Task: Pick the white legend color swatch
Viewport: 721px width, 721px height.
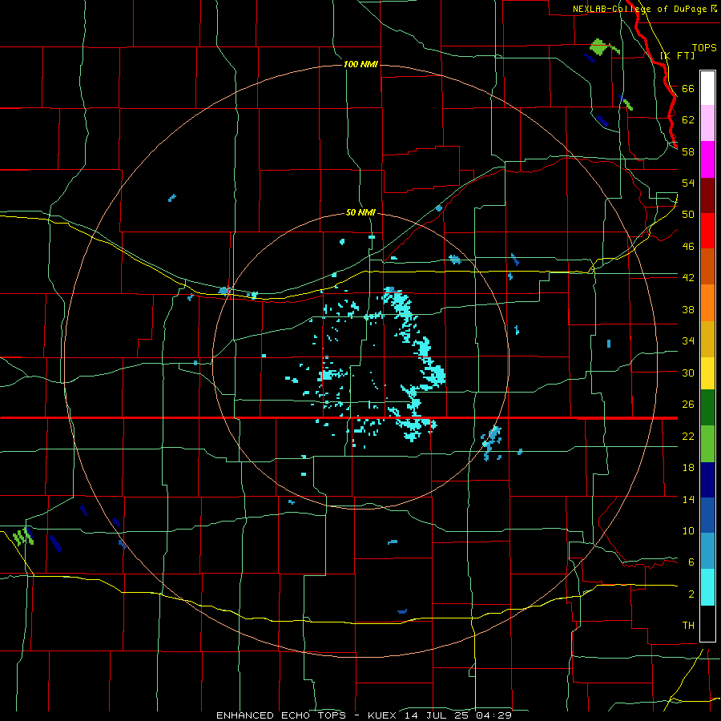Action: point(707,88)
